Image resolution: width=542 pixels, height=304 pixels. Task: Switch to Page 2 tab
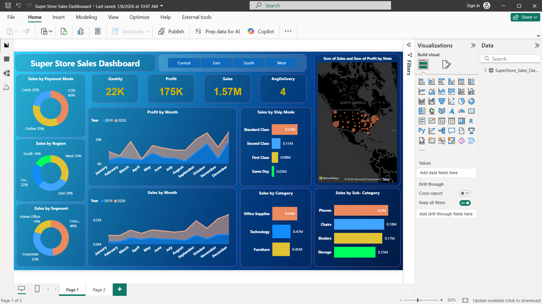[x=99, y=290]
